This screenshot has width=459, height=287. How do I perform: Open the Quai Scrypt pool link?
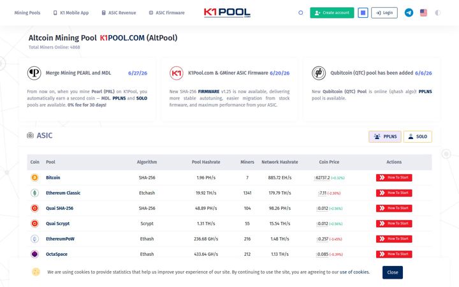click(57, 223)
